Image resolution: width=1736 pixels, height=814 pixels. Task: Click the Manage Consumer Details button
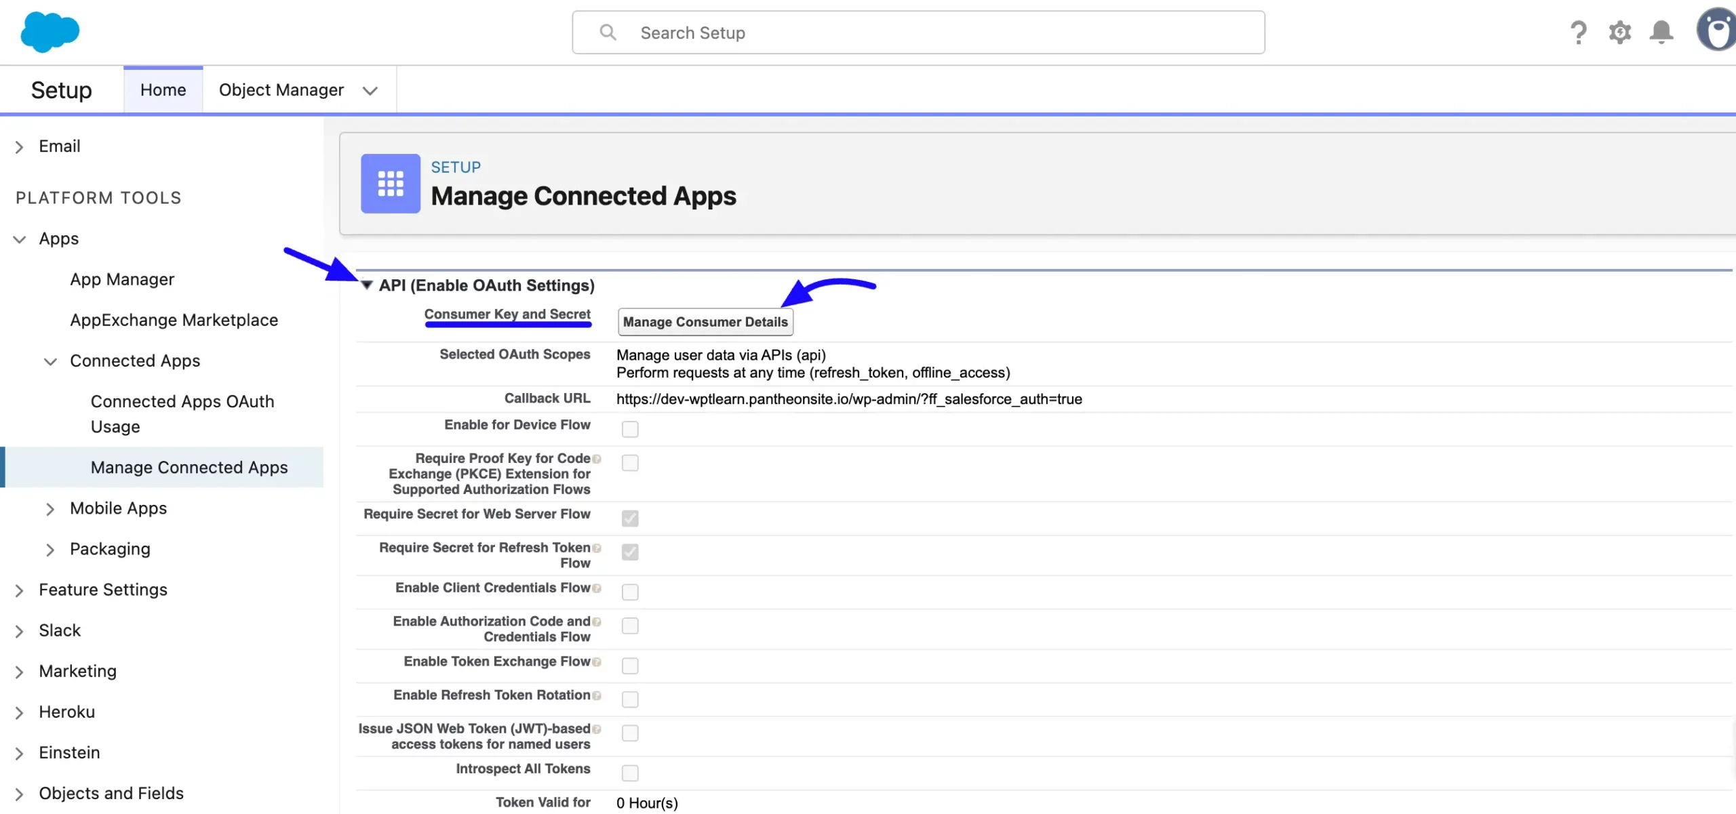705,322
